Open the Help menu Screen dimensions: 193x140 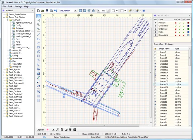click(26, 6)
